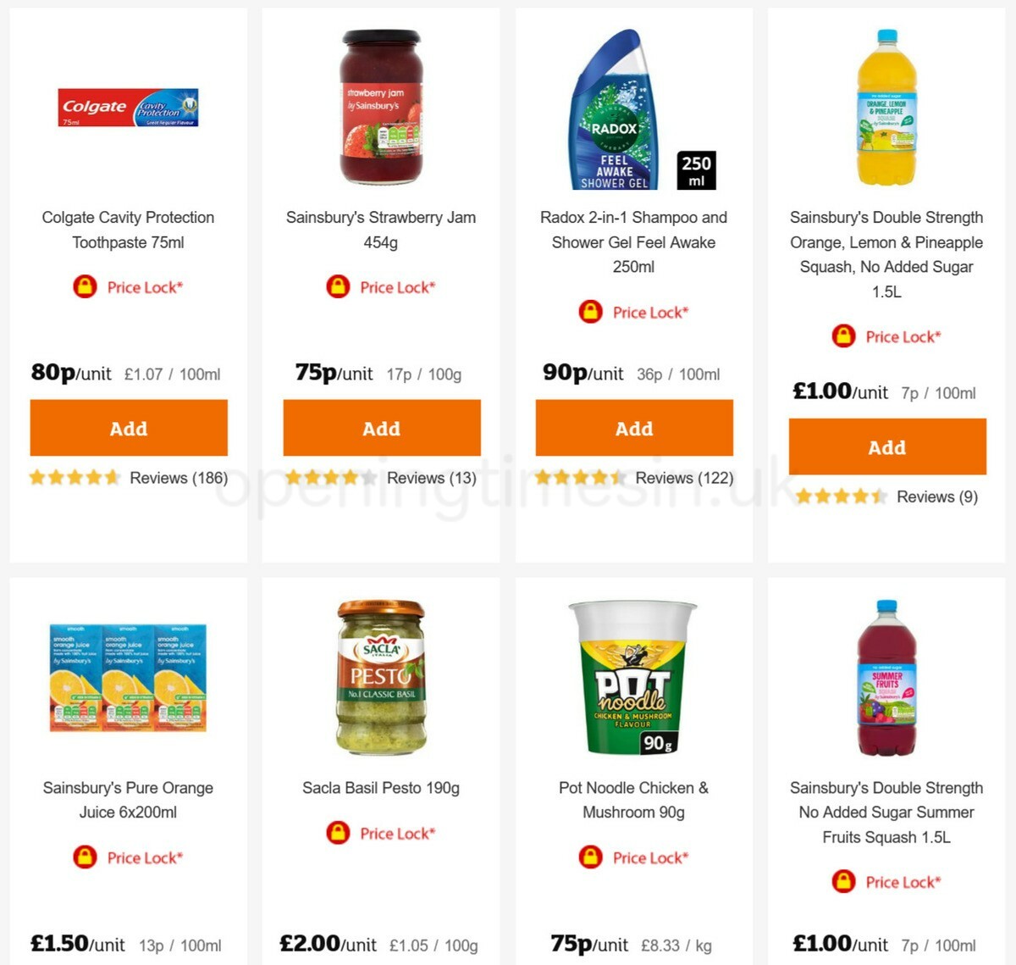Click the star rating for Strawberry Jam

coord(329,477)
